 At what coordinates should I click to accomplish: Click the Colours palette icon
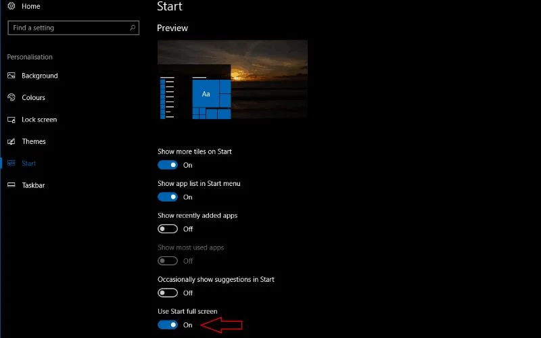point(11,97)
